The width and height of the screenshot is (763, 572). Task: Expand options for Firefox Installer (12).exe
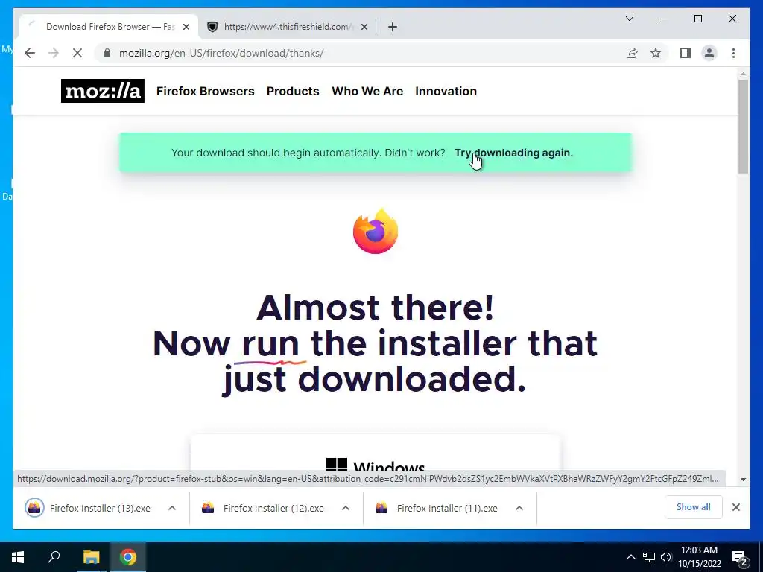coord(346,508)
